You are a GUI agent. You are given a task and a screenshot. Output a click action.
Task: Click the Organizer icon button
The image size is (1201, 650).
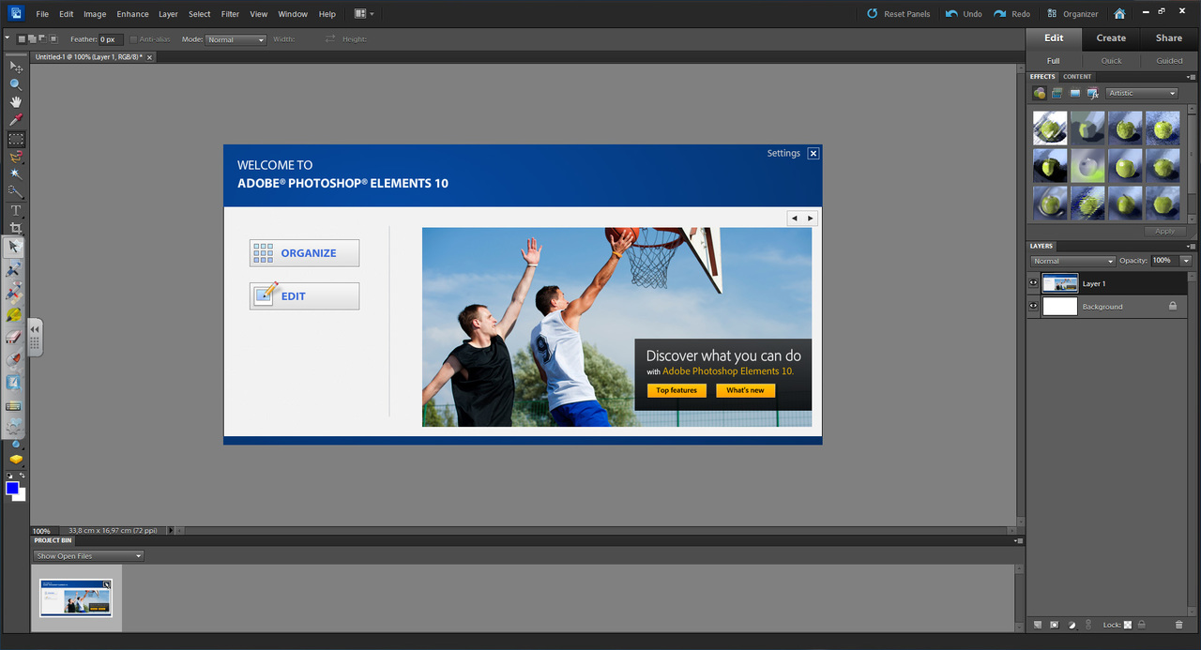click(x=1072, y=14)
